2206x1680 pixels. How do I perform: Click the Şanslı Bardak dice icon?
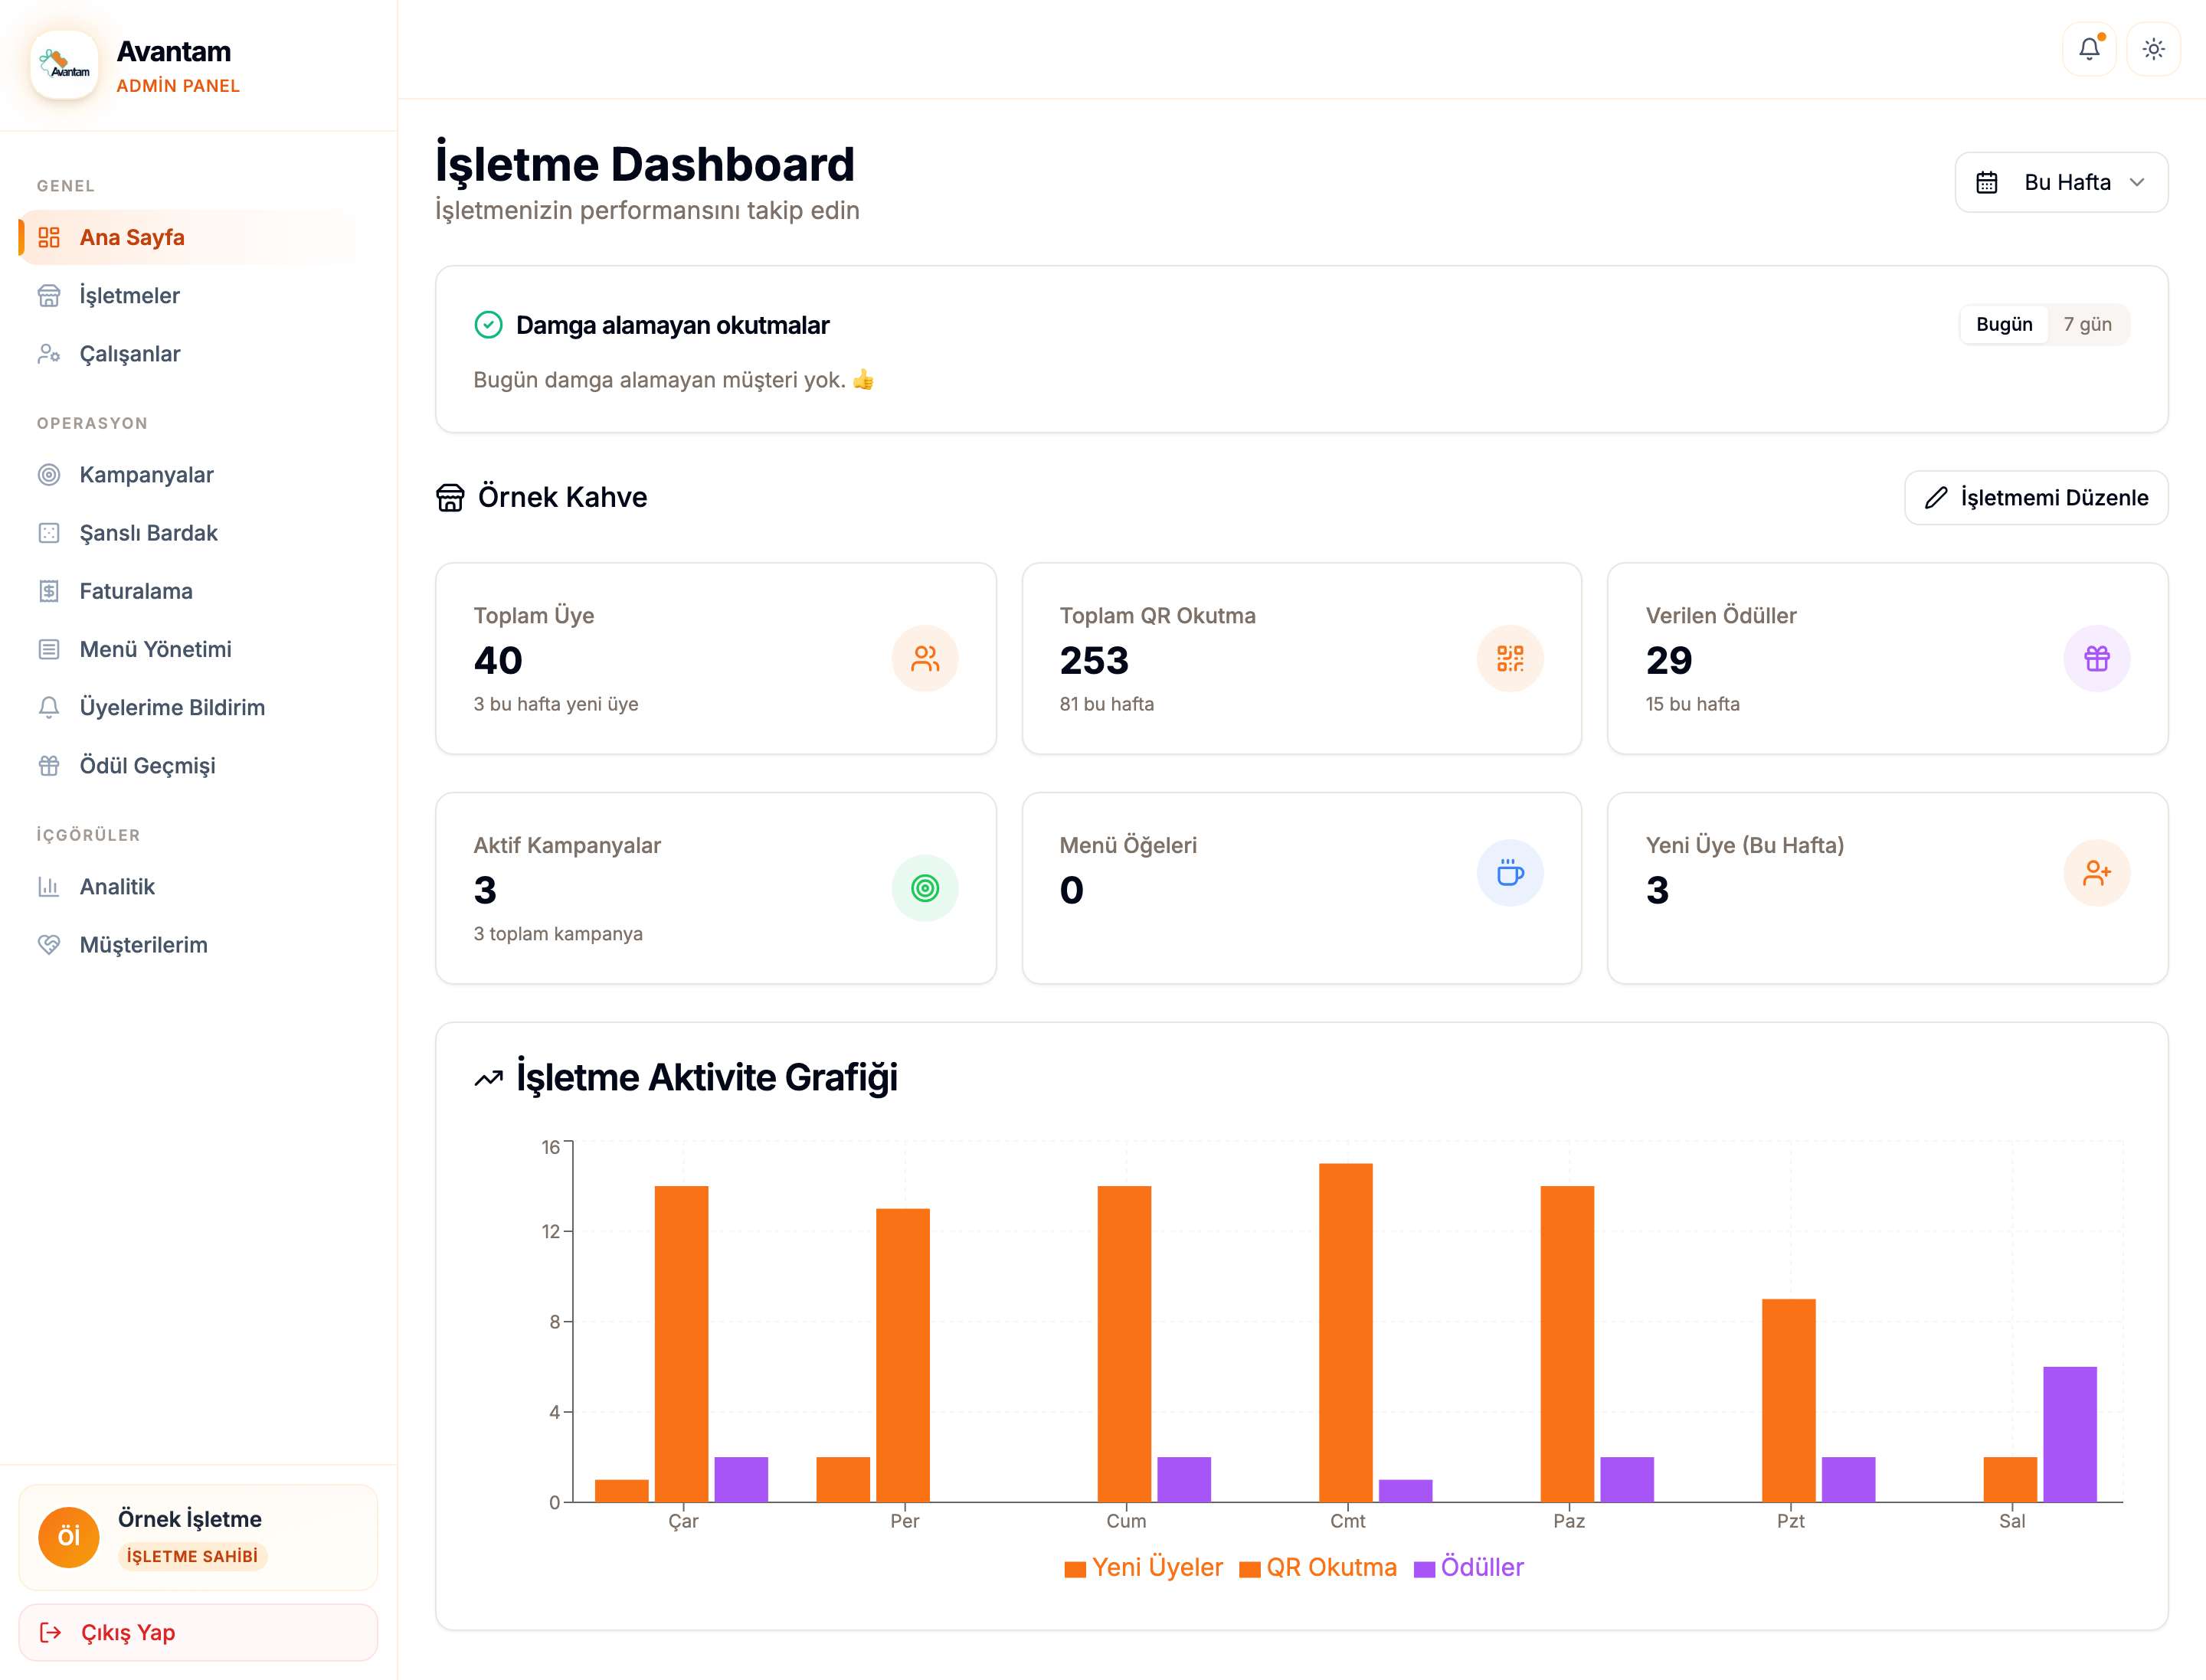point(49,533)
